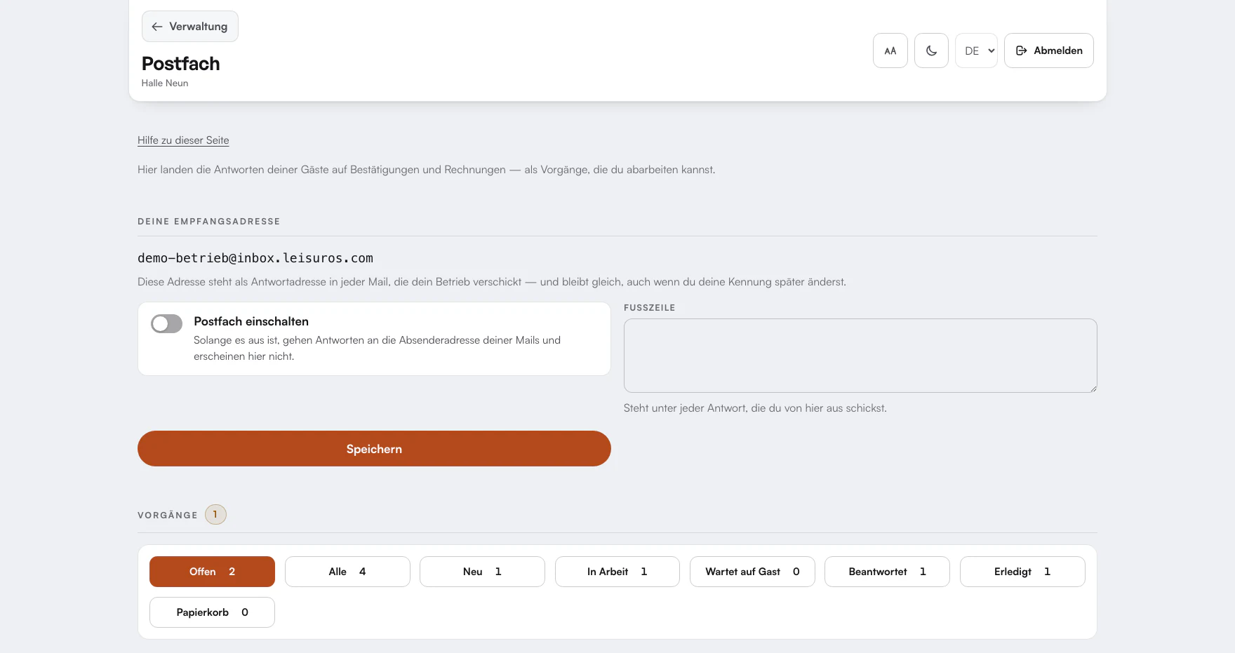
Task: Open the Hilfe zu dieser Seite link
Action: (183, 140)
